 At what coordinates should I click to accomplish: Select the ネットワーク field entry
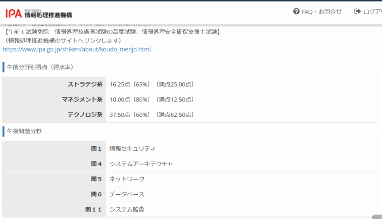click(x=127, y=179)
